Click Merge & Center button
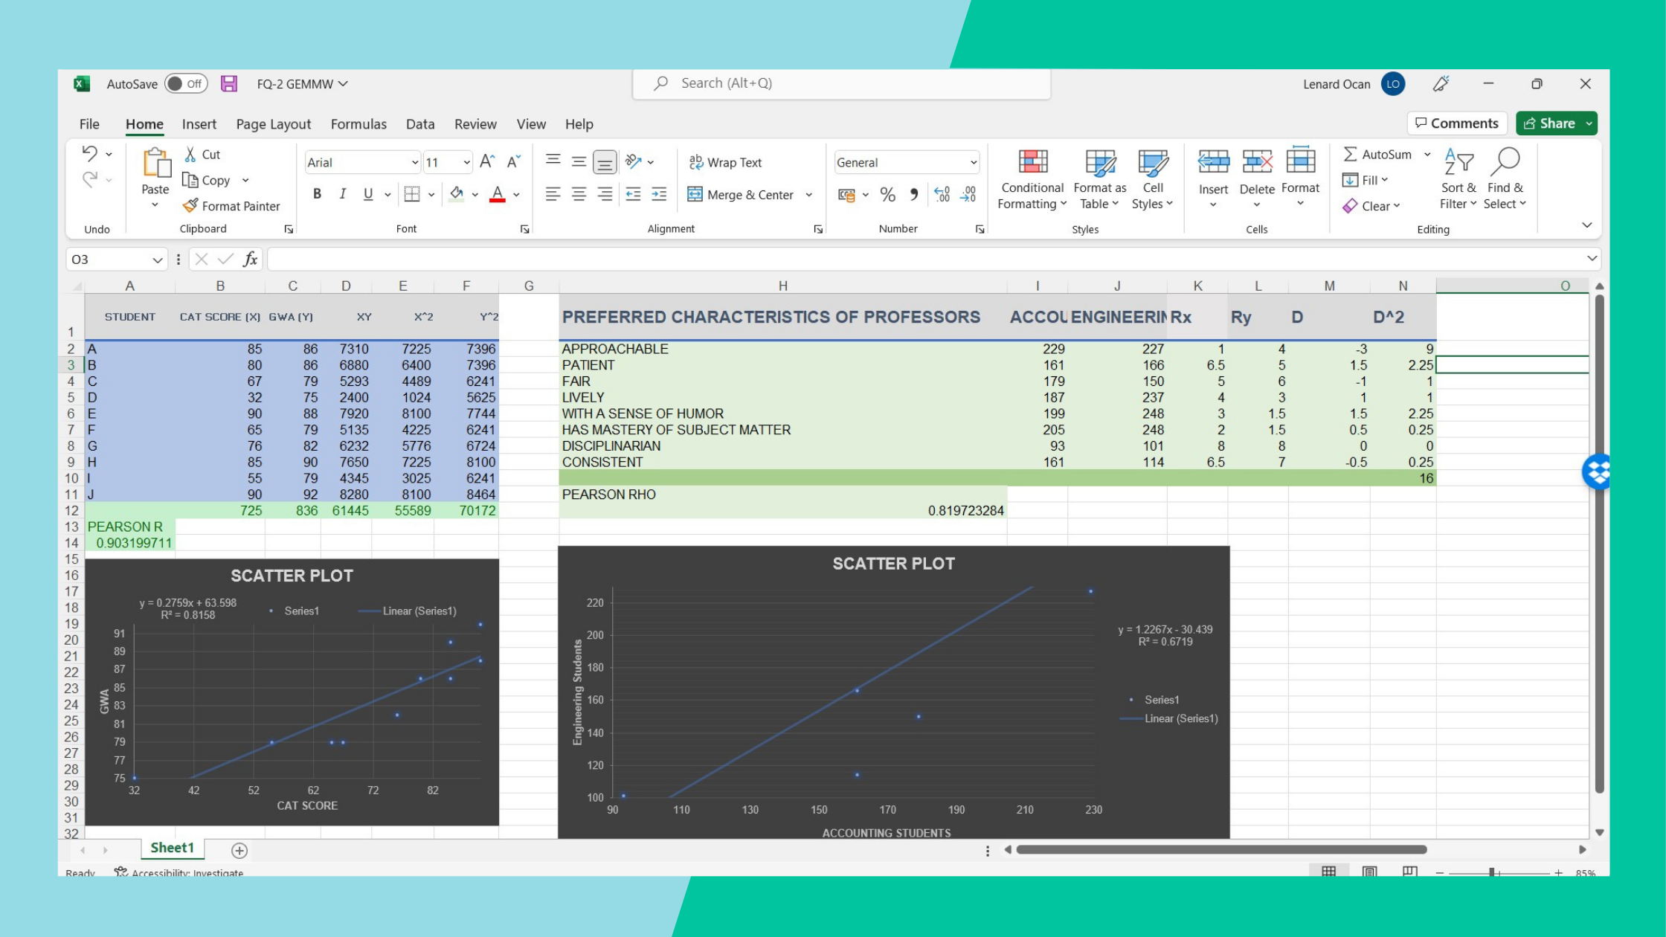Screen dimensions: 1666x937 [x=741, y=195]
